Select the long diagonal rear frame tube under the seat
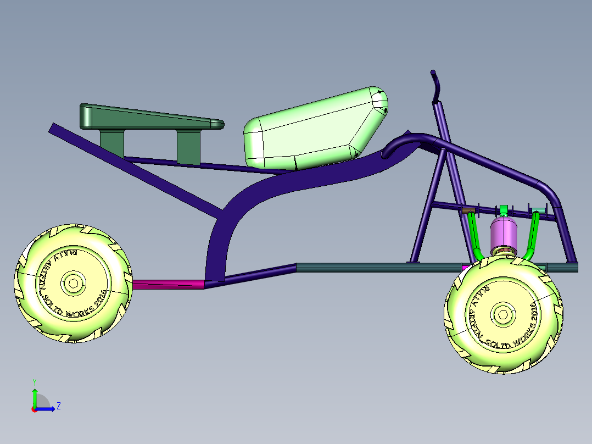Screen dimensions: 592x444 136,171
